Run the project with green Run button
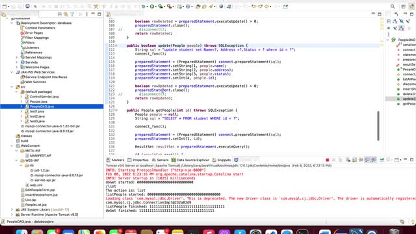Image resolution: width=416 pixels, height=234 pixels. (152, 6)
